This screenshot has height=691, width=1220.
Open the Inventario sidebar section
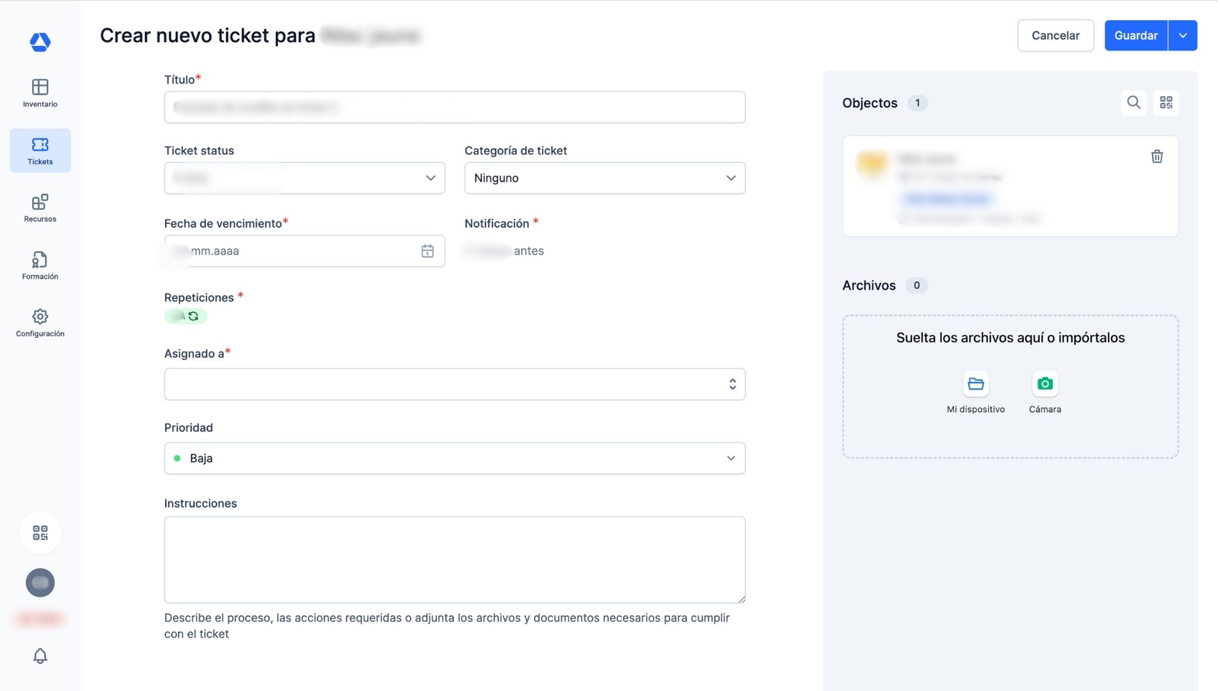click(40, 93)
